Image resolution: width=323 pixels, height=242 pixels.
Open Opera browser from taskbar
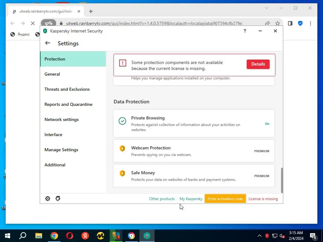coord(70,236)
